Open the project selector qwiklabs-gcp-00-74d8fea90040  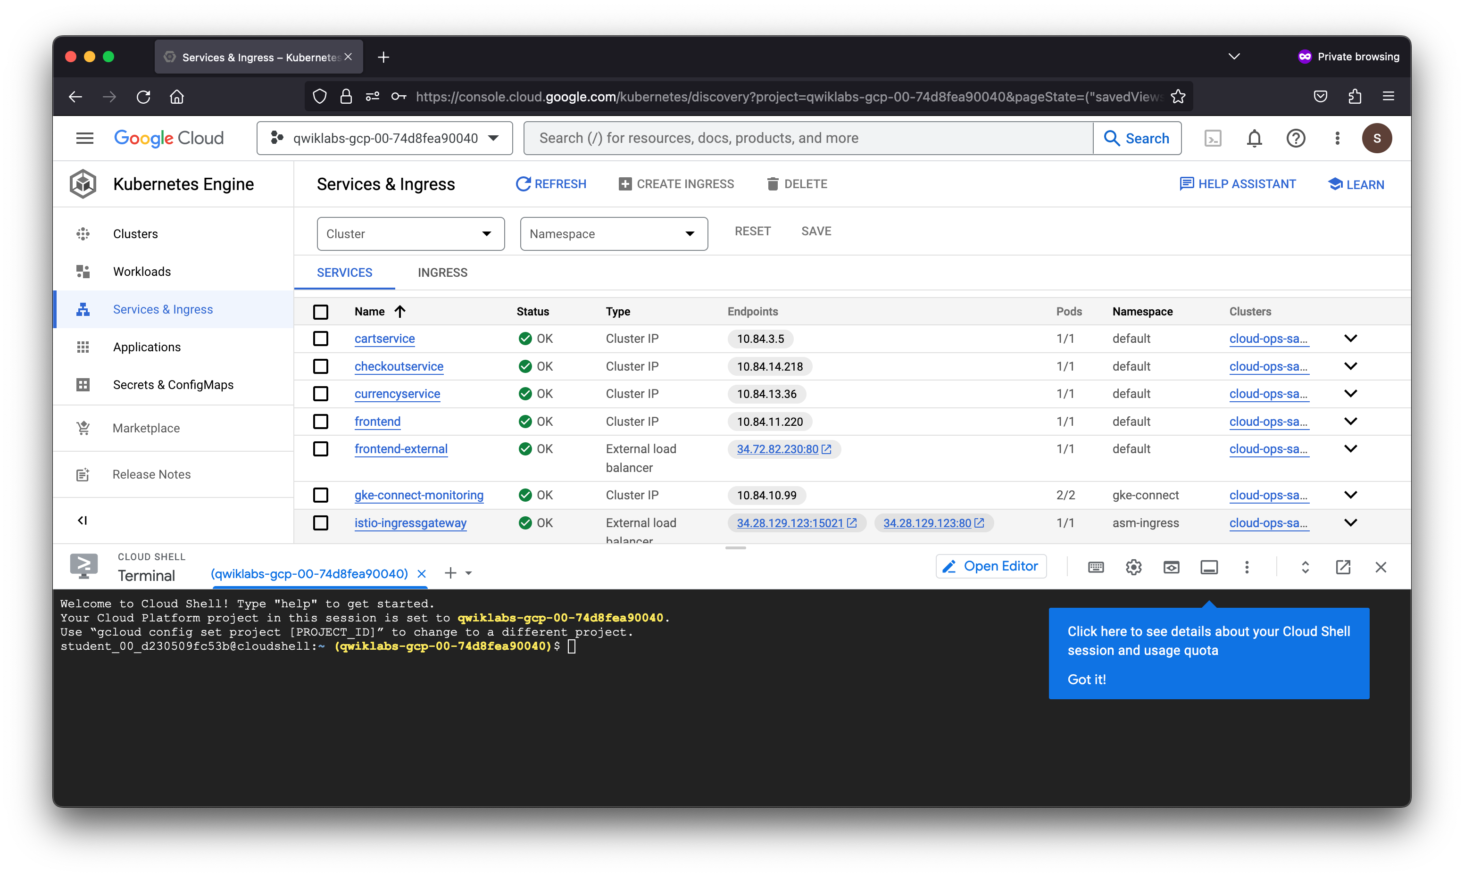tap(384, 138)
